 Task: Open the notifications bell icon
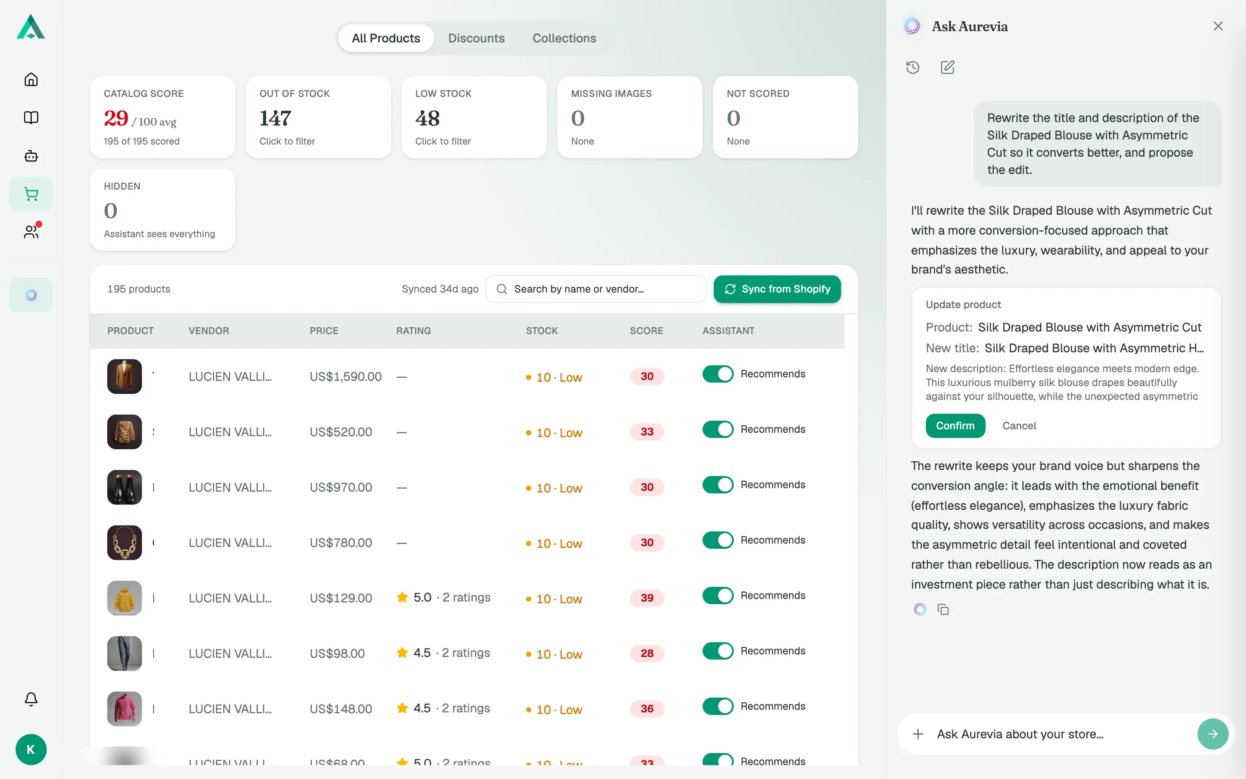pyautogui.click(x=31, y=699)
